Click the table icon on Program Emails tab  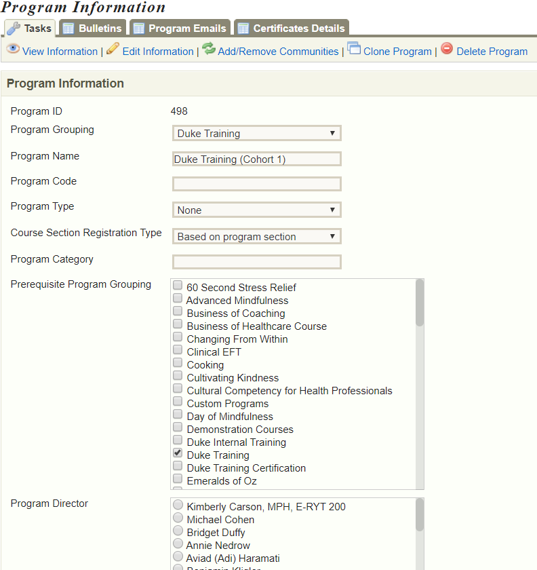coord(139,28)
